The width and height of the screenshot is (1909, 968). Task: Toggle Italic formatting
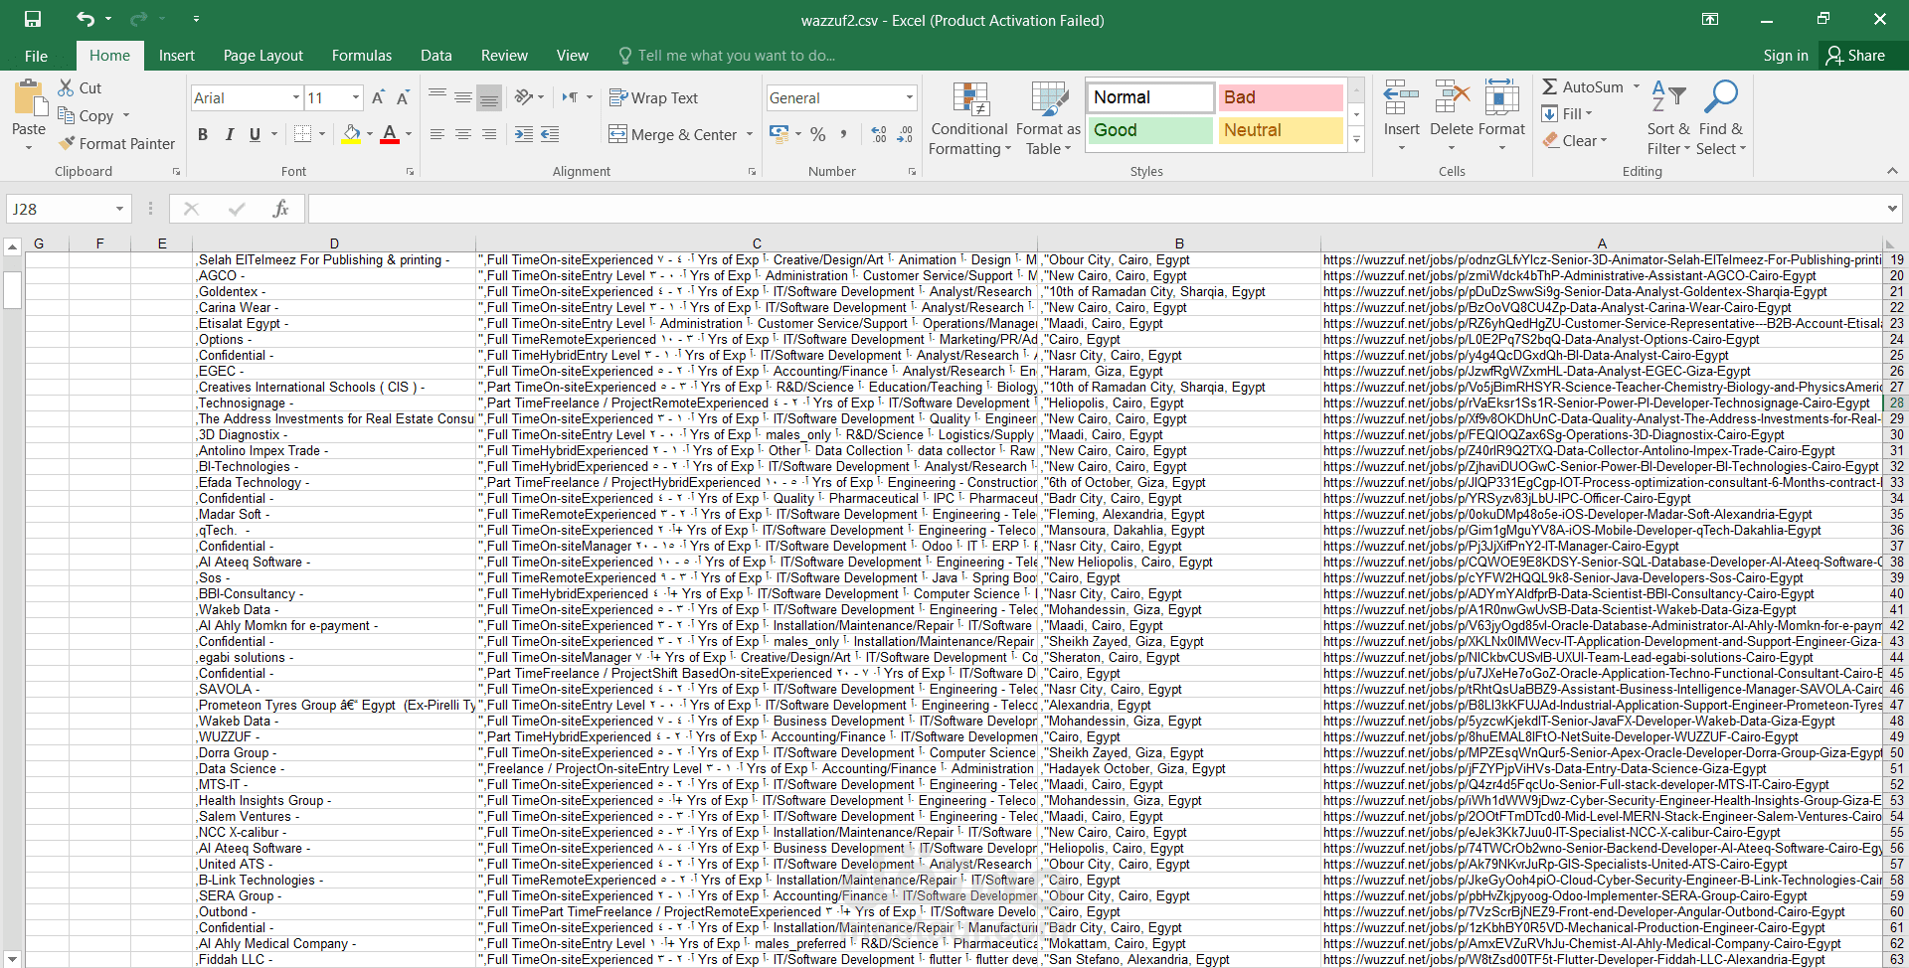pyautogui.click(x=230, y=134)
